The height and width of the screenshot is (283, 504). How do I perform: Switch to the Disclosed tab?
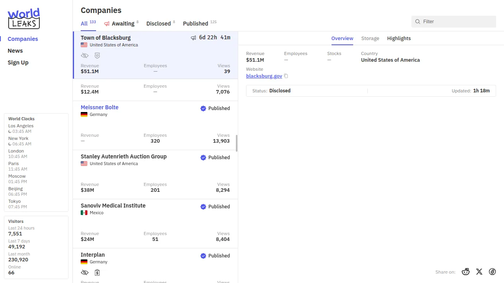(159, 24)
